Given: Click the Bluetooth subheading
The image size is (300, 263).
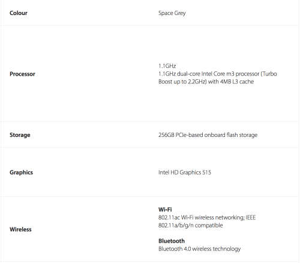Looking at the screenshot, I should (172, 241).
